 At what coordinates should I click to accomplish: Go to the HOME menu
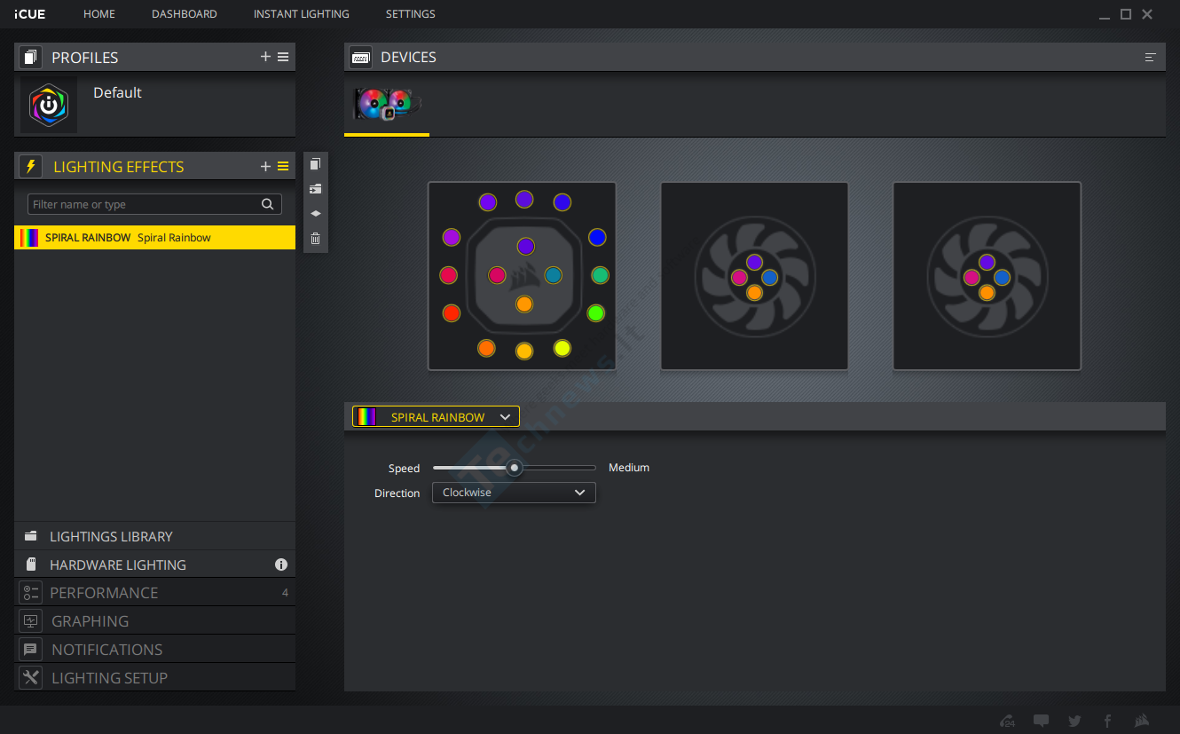point(99,14)
